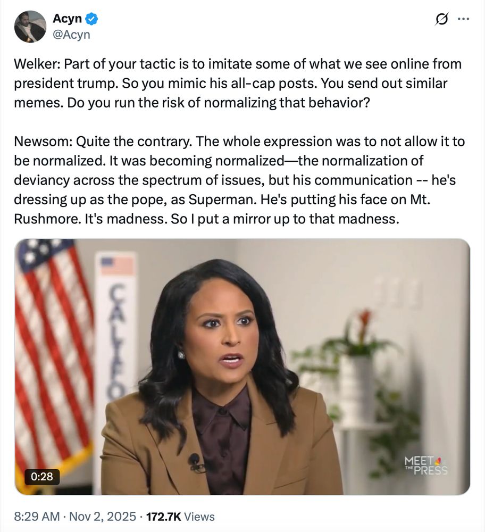Open the three-dot more options menu
Viewport: 485px width, 532px height.
pos(464,19)
